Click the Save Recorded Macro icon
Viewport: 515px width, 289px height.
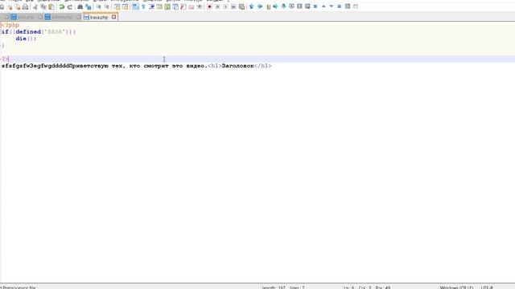(x=241, y=6)
